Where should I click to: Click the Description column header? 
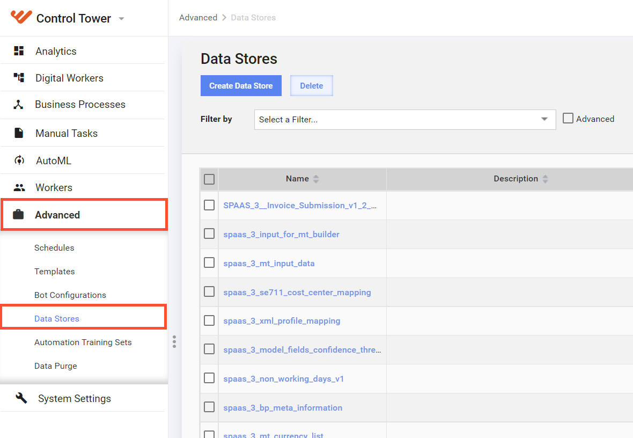click(x=516, y=179)
